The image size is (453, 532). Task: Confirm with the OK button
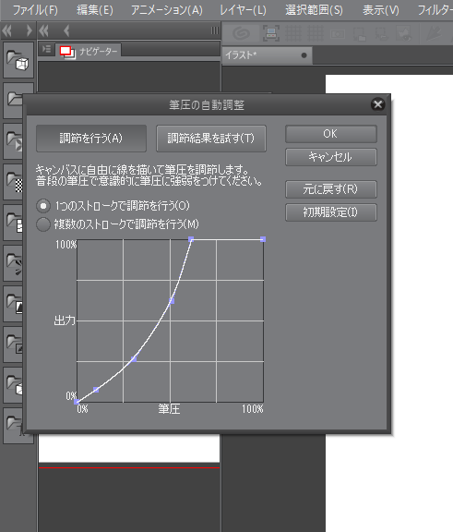pyautogui.click(x=331, y=134)
